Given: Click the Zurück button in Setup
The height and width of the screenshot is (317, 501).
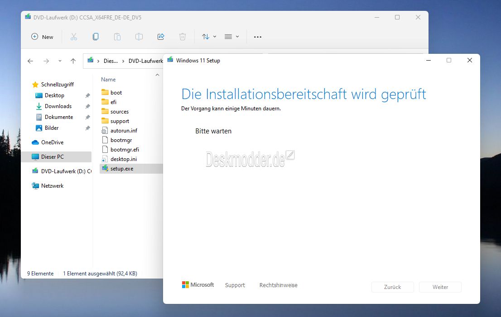Looking at the screenshot, I should click(x=392, y=287).
